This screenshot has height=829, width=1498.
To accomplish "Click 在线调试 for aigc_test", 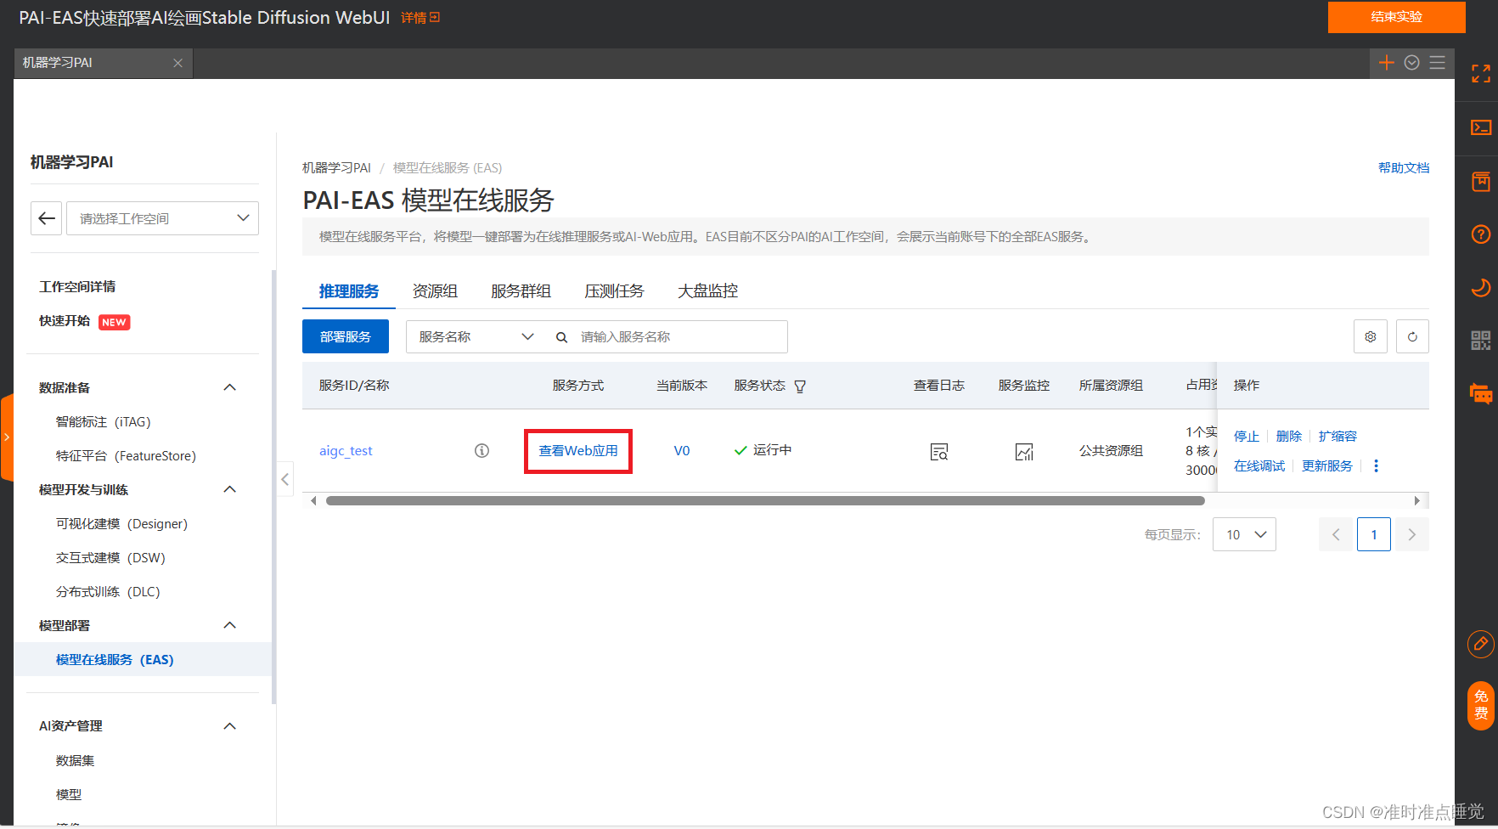I will coord(1259,465).
